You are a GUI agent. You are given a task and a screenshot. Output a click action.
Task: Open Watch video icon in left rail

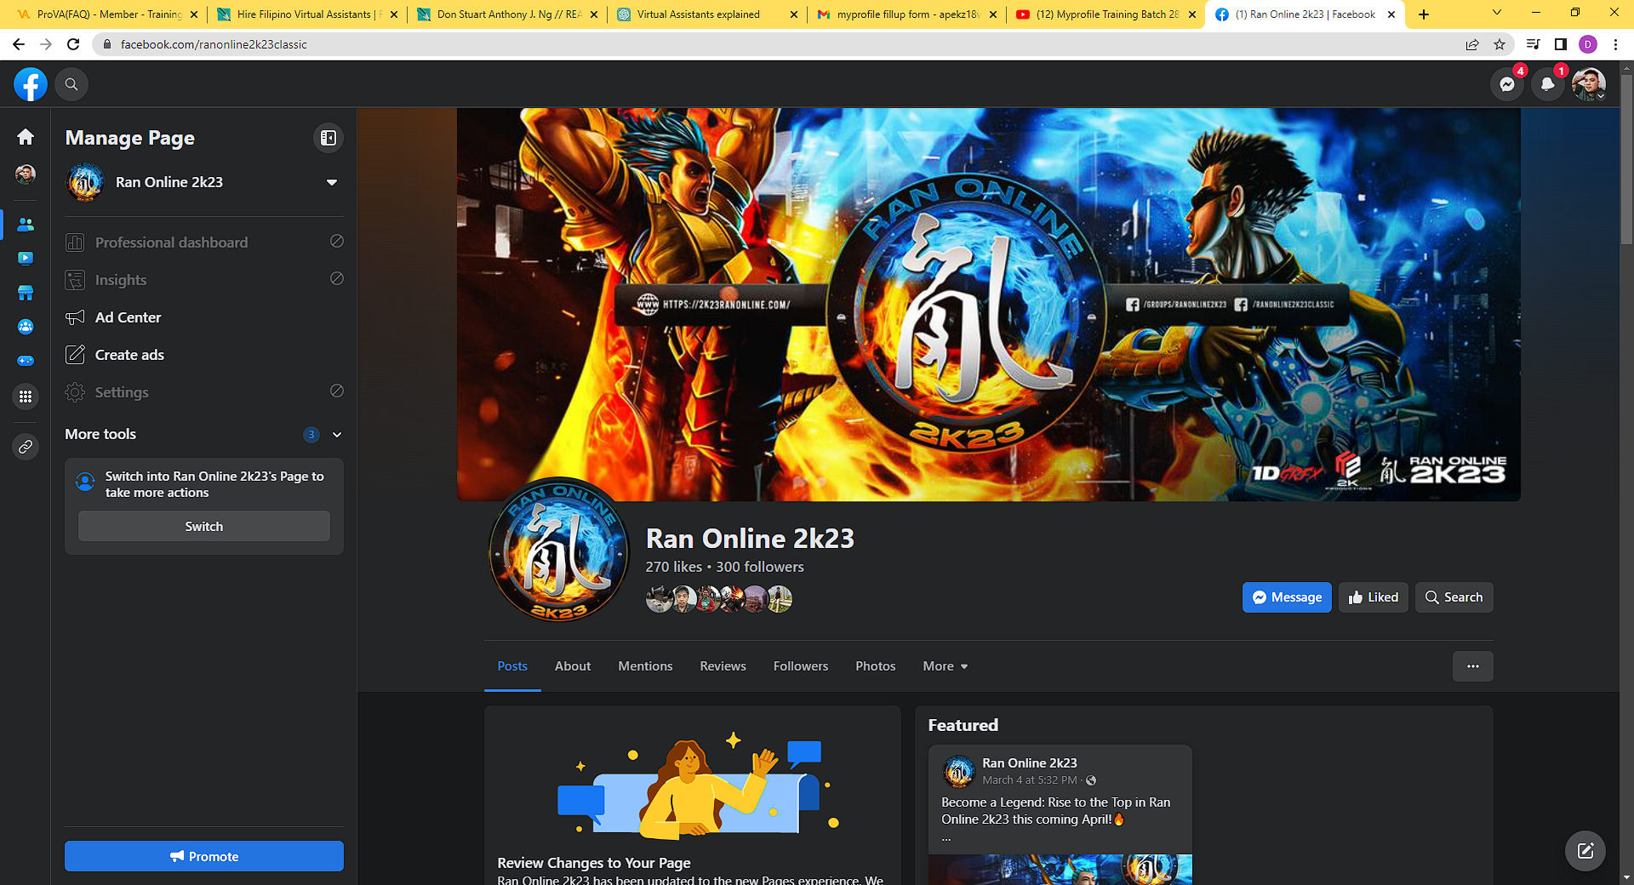click(x=26, y=258)
